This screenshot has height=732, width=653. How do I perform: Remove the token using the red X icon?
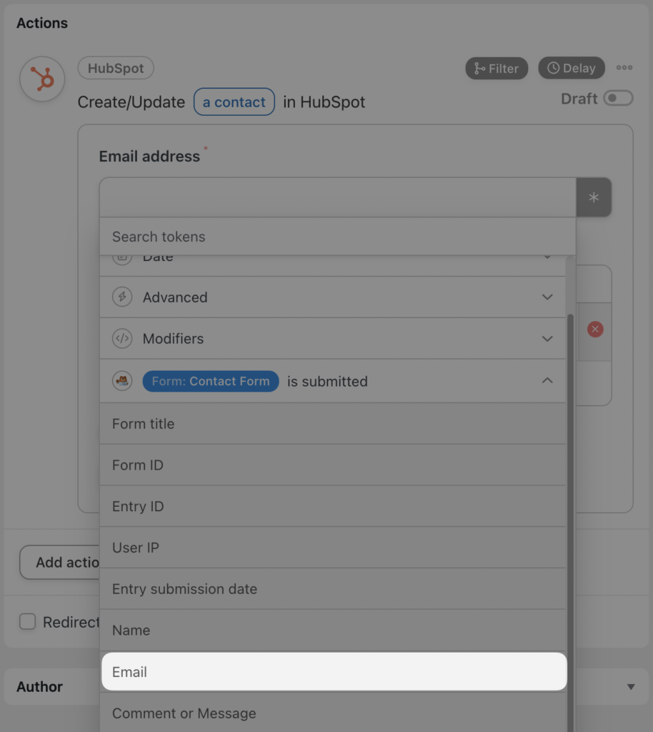point(597,329)
